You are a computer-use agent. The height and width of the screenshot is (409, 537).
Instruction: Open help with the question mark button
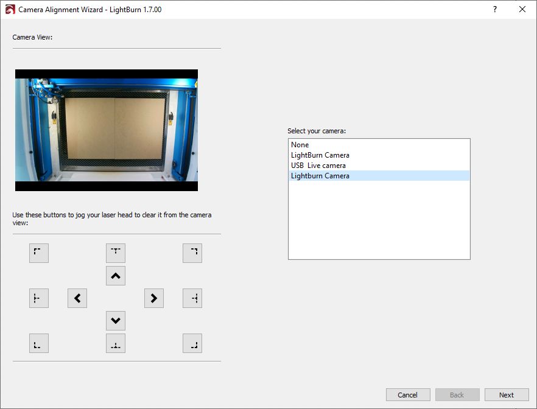tap(495, 9)
